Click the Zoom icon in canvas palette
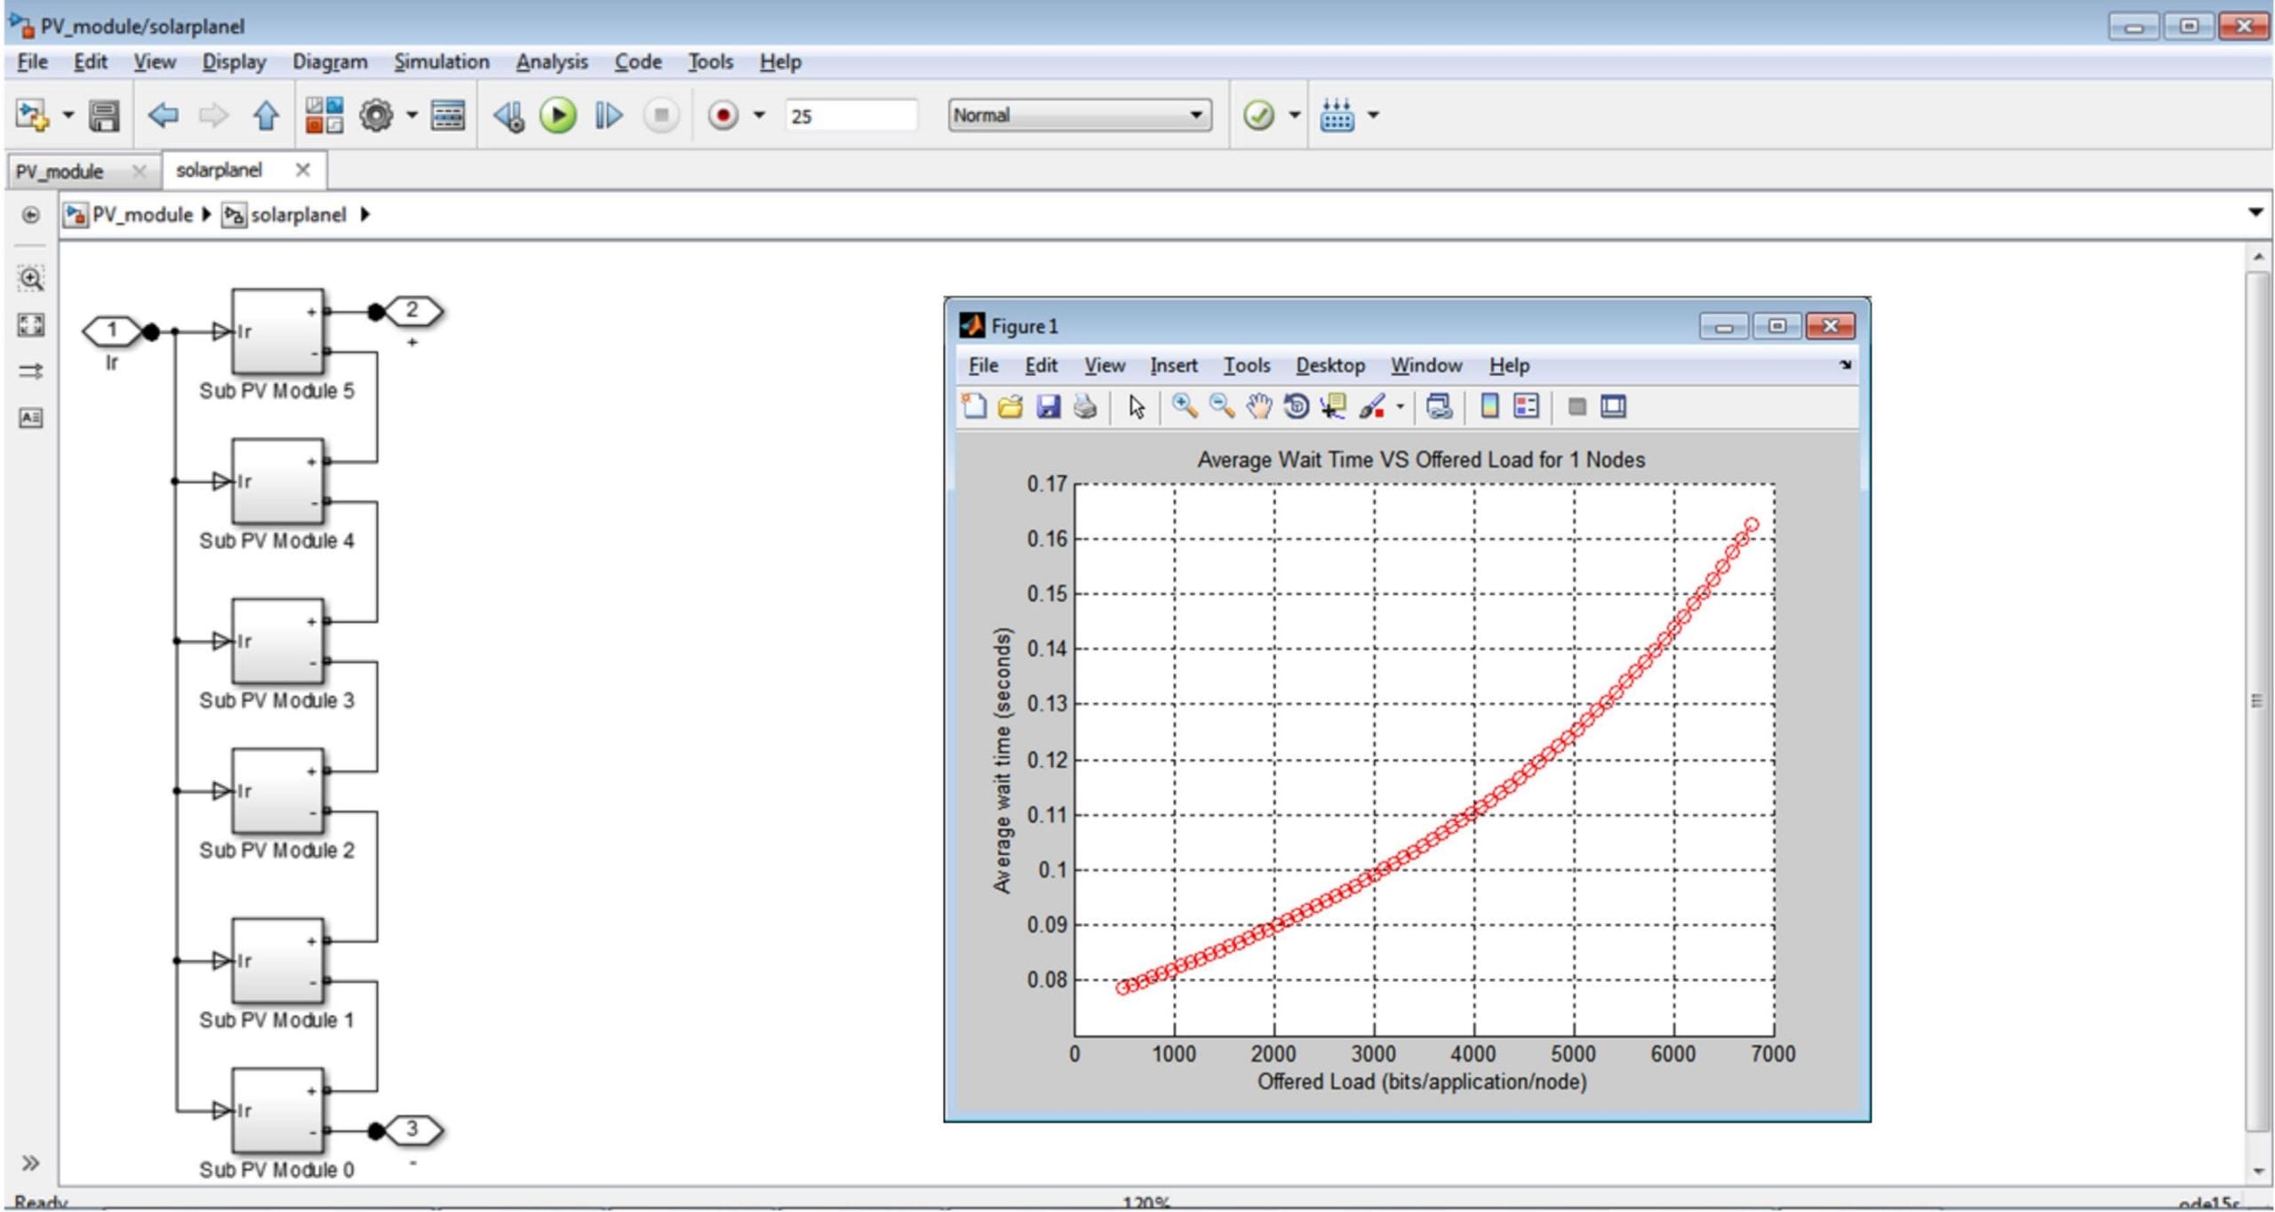The height and width of the screenshot is (1212, 2275). 31,279
